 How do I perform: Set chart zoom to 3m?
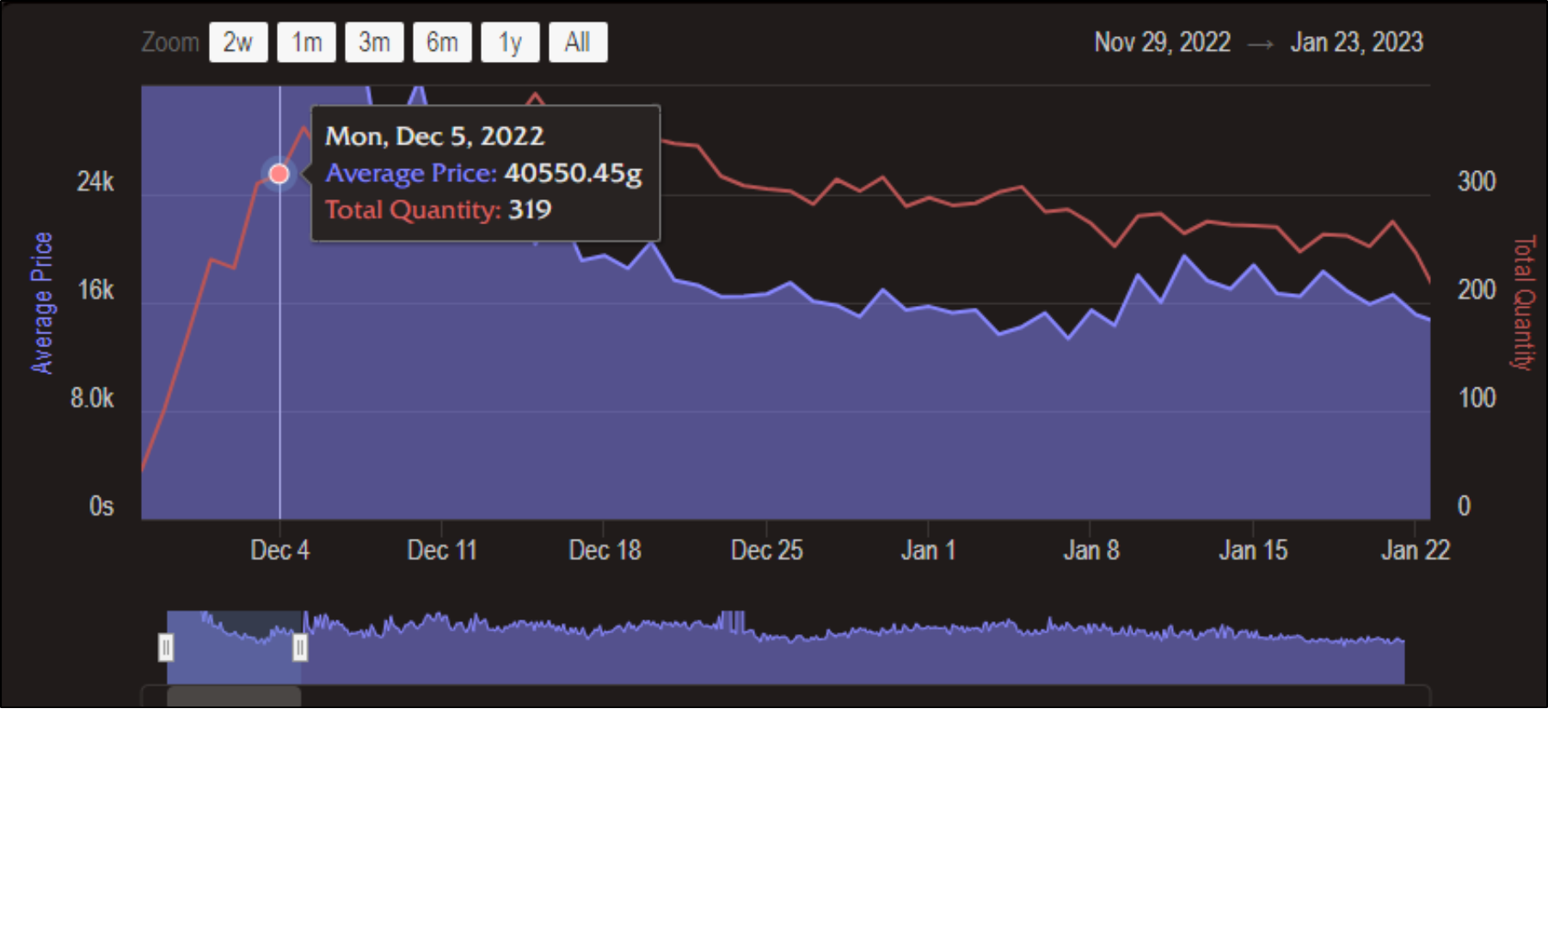pos(374,42)
